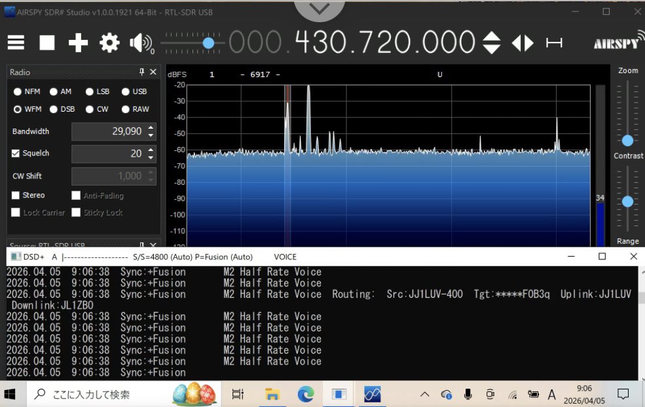Click the DSD+ window title icon
The width and height of the screenshot is (645, 407).
pos(16,257)
